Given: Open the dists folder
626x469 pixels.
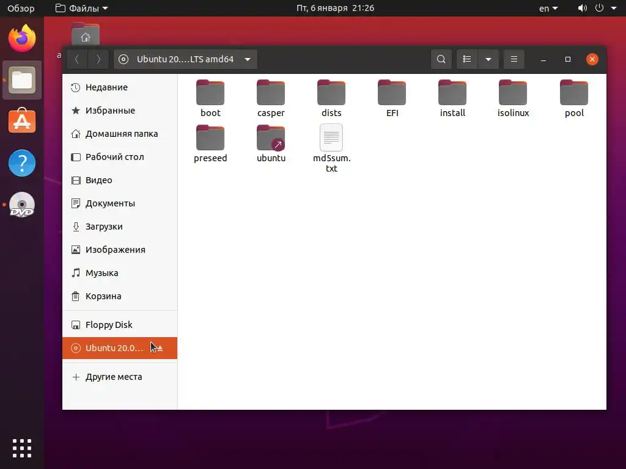Looking at the screenshot, I should point(331,98).
